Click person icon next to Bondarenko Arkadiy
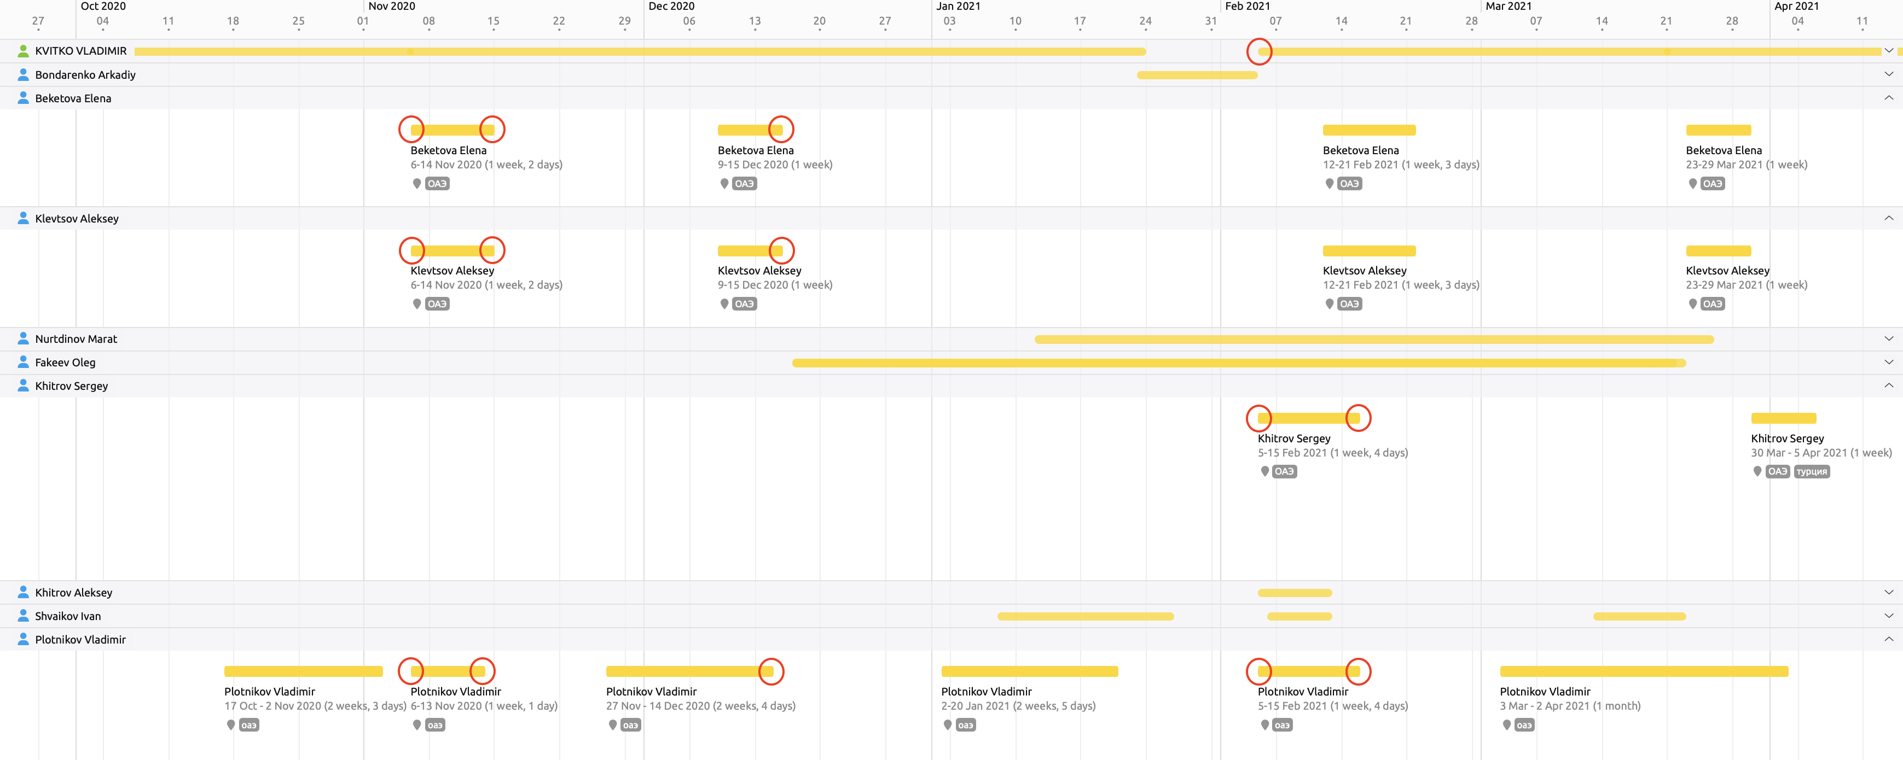 click(23, 74)
